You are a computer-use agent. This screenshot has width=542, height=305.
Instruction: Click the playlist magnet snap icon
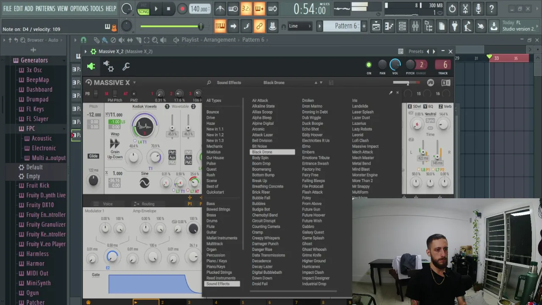(83, 40)
